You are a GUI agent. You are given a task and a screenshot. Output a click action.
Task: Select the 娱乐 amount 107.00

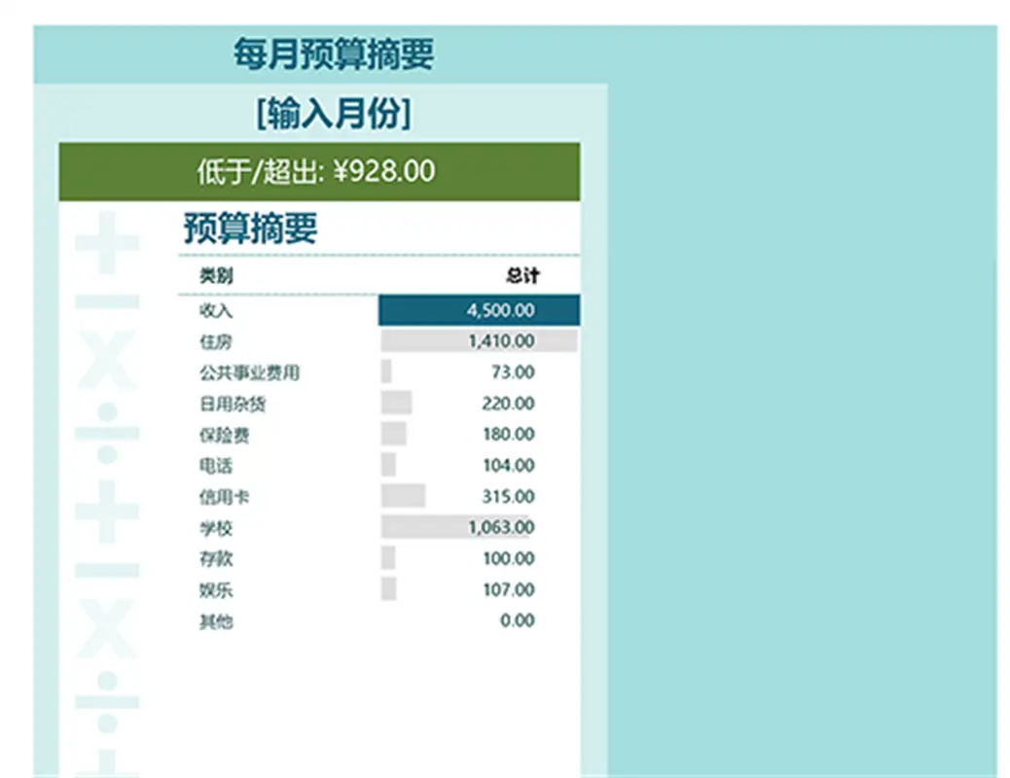pyautogui.click(x=508, y=590)
